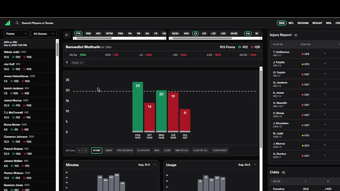Open the Points stat dropdown
This screenshot has height=191, width=340.
click(x=16, y=34)
